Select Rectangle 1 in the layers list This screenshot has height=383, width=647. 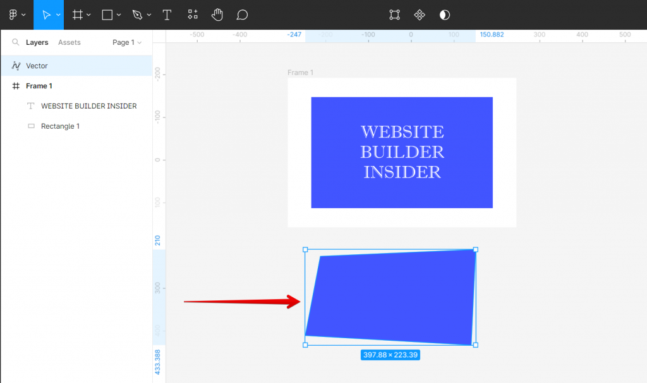tap(61, 126)
